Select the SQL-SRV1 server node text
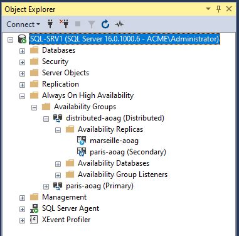 click(x=124, y=39)
